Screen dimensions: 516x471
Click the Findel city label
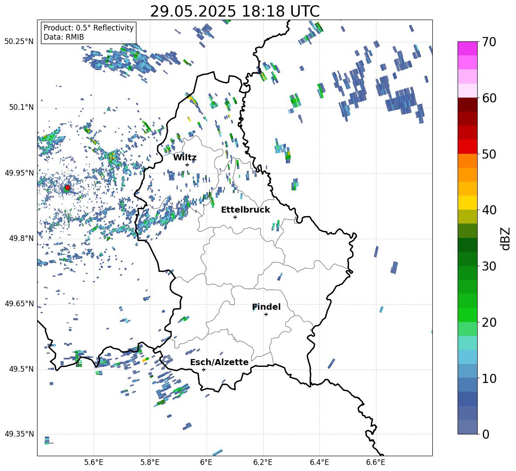[x=266, y=307]
